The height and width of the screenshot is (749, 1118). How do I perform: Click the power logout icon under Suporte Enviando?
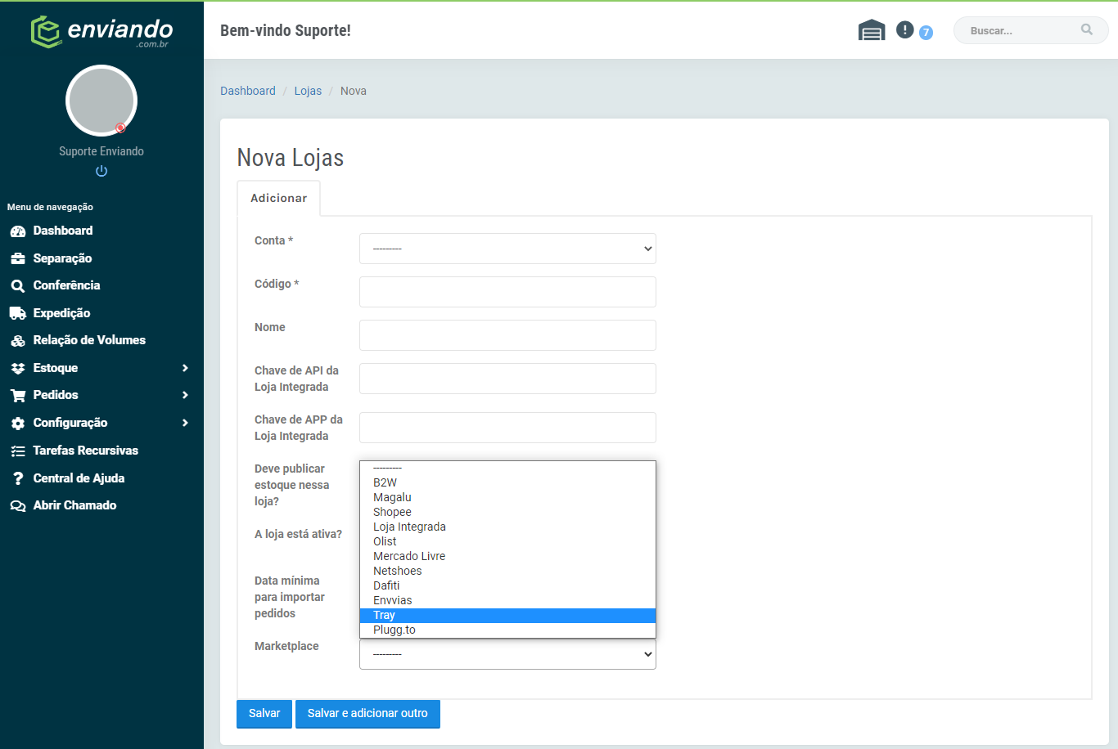point(101,171)
